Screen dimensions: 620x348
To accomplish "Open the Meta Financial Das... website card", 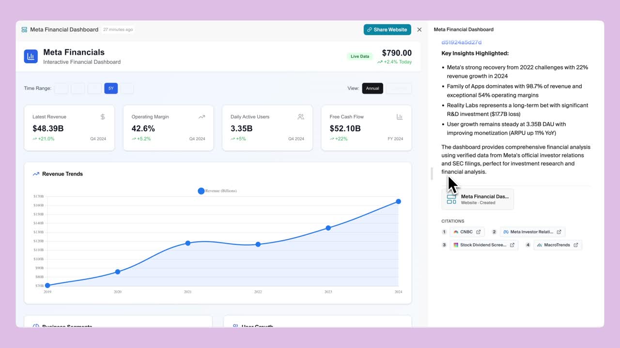I will click(478, 199).
